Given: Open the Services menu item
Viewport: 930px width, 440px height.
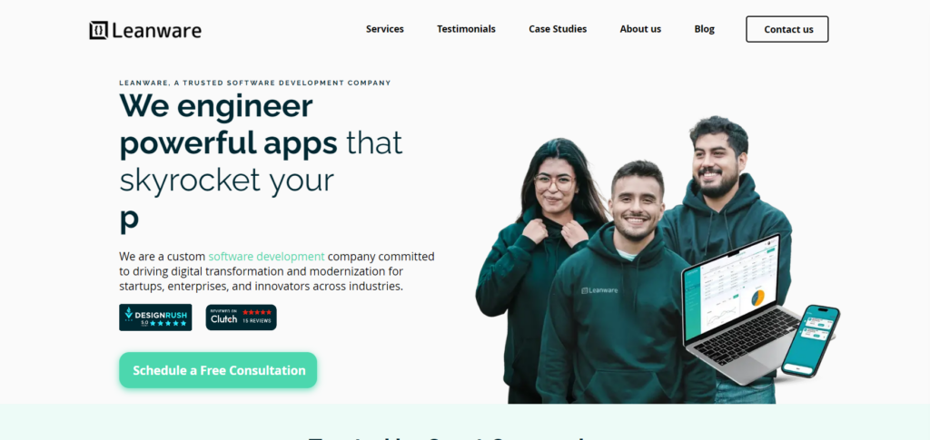Looking at the screenshot, I should click(x=385, y=29).
